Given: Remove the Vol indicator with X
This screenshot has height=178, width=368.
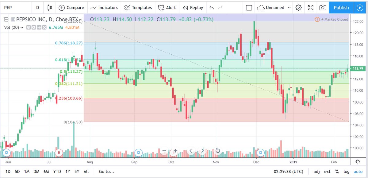Looking at the screenshot, I should pos(44,27).
